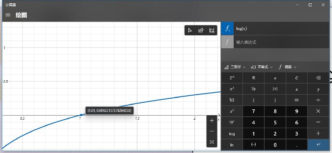Click the 输入表达式 expression input field
The height and width of the screenshot is (153, 332).
point(281,42)
